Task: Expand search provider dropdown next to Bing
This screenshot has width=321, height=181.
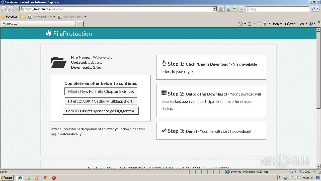Action: point(318,9)
